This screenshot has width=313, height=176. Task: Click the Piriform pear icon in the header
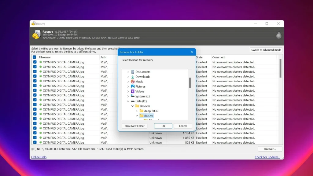[x=279, y=35]
